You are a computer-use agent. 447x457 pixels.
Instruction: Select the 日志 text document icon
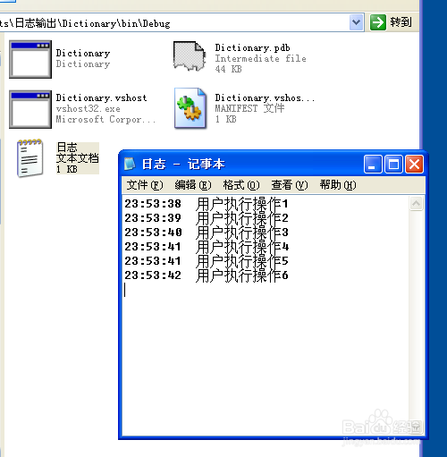30,158
